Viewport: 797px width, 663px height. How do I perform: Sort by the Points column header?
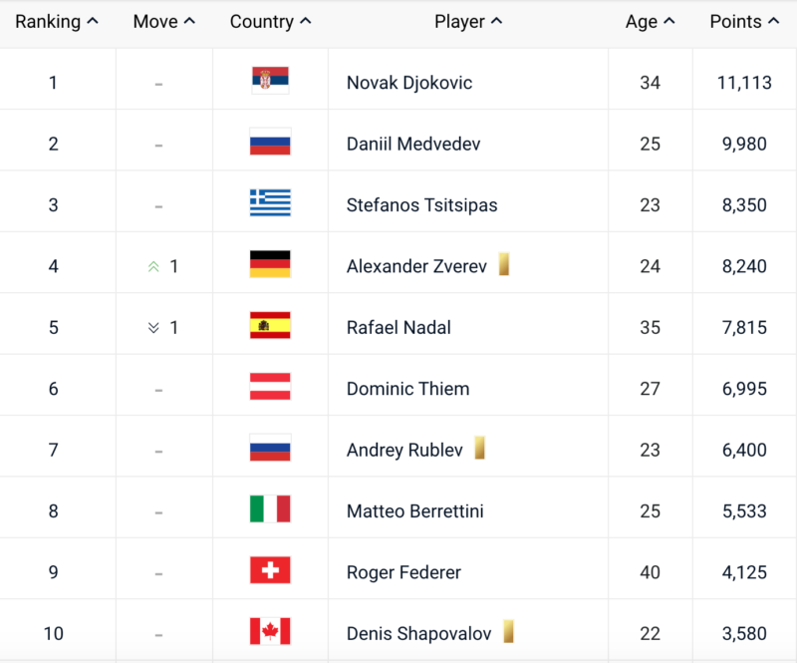744,22
